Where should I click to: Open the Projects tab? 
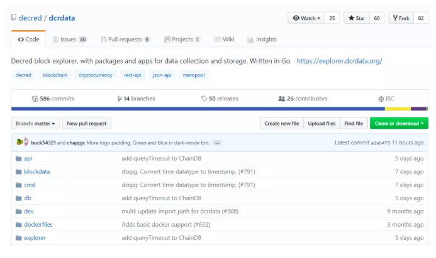[182, 40]
